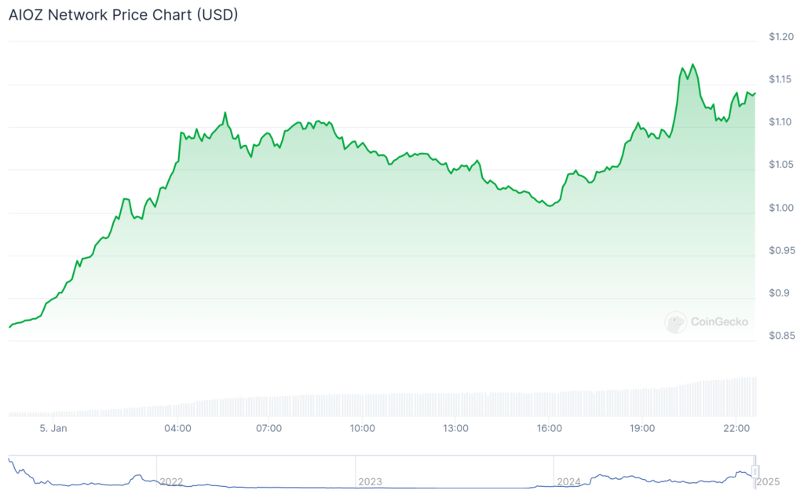Click the $1.20 price axis label
The height and width of the screenshot is (501, 804).
tap(781, 37)
